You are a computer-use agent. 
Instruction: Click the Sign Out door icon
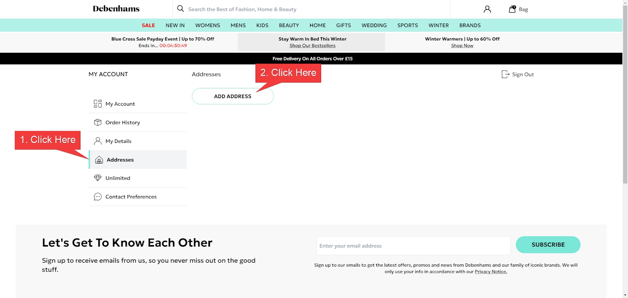coord(506,74)
